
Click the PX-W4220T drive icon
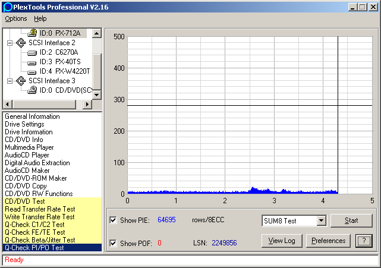click(32, 72)
